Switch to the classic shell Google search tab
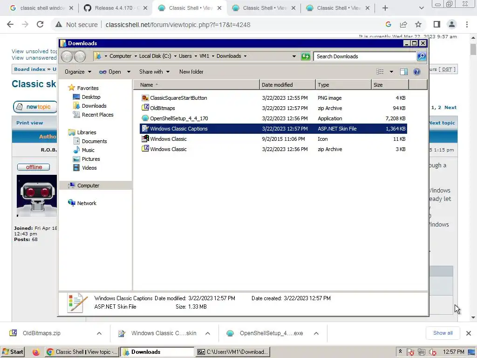 [41, 8]
